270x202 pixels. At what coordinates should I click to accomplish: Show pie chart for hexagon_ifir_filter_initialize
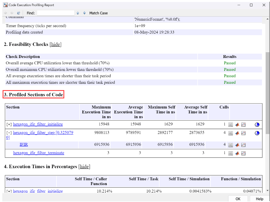click(257, 125)
